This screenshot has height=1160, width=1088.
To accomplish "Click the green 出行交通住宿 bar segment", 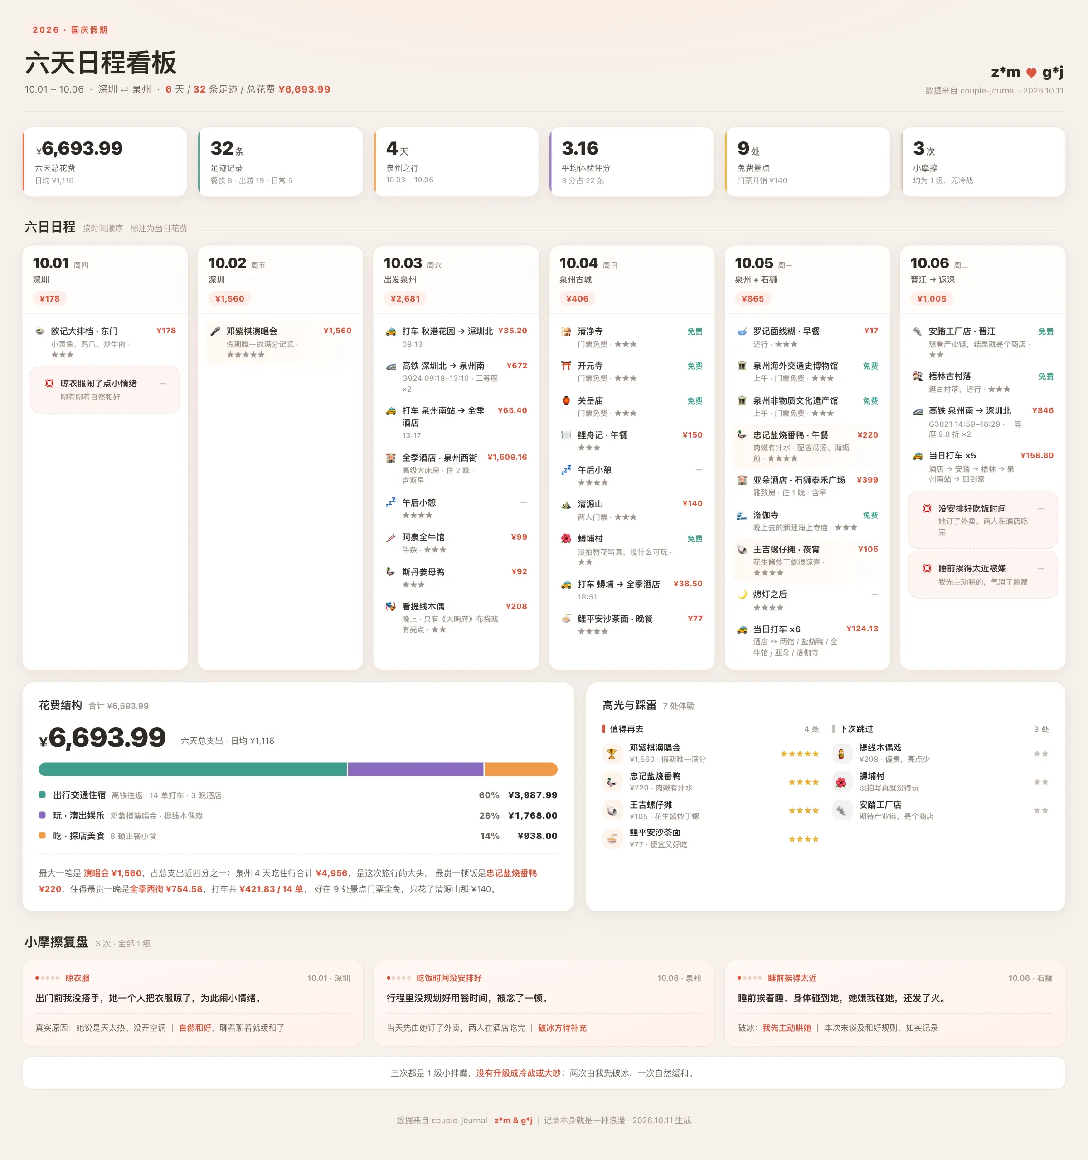I will [x=193, y=769].
